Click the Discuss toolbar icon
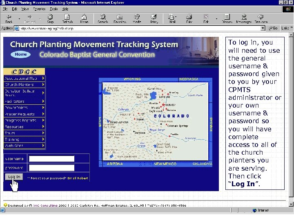This screenshot has width=294, height=221. click(x=227, y=18)
